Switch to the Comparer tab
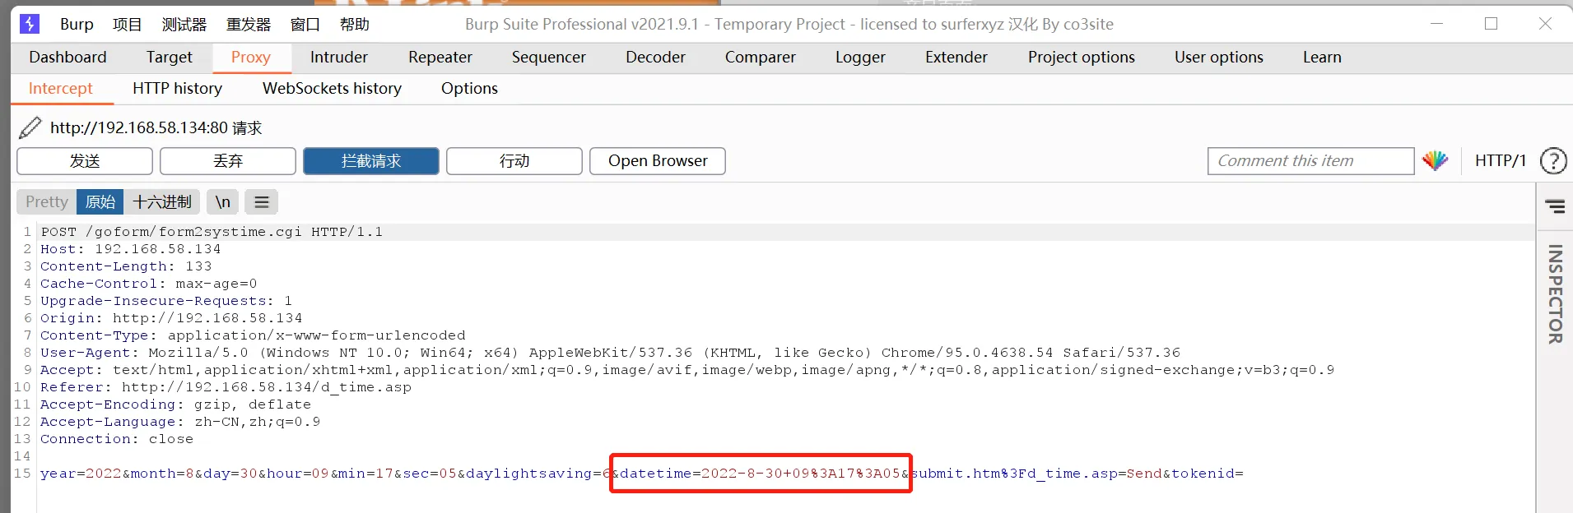 pos(760,58)
